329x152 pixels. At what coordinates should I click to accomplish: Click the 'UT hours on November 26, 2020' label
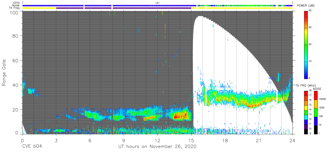(x=157, y=147)
